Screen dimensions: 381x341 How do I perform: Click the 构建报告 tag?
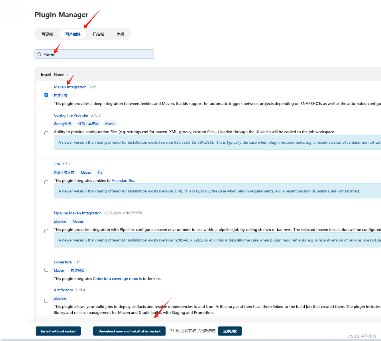78,270
